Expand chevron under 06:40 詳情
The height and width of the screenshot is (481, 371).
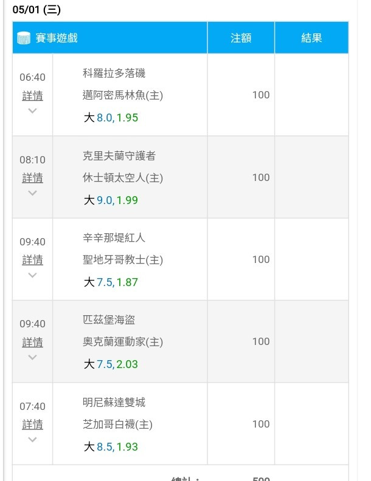pyautogui.click(x=33, y=111)
